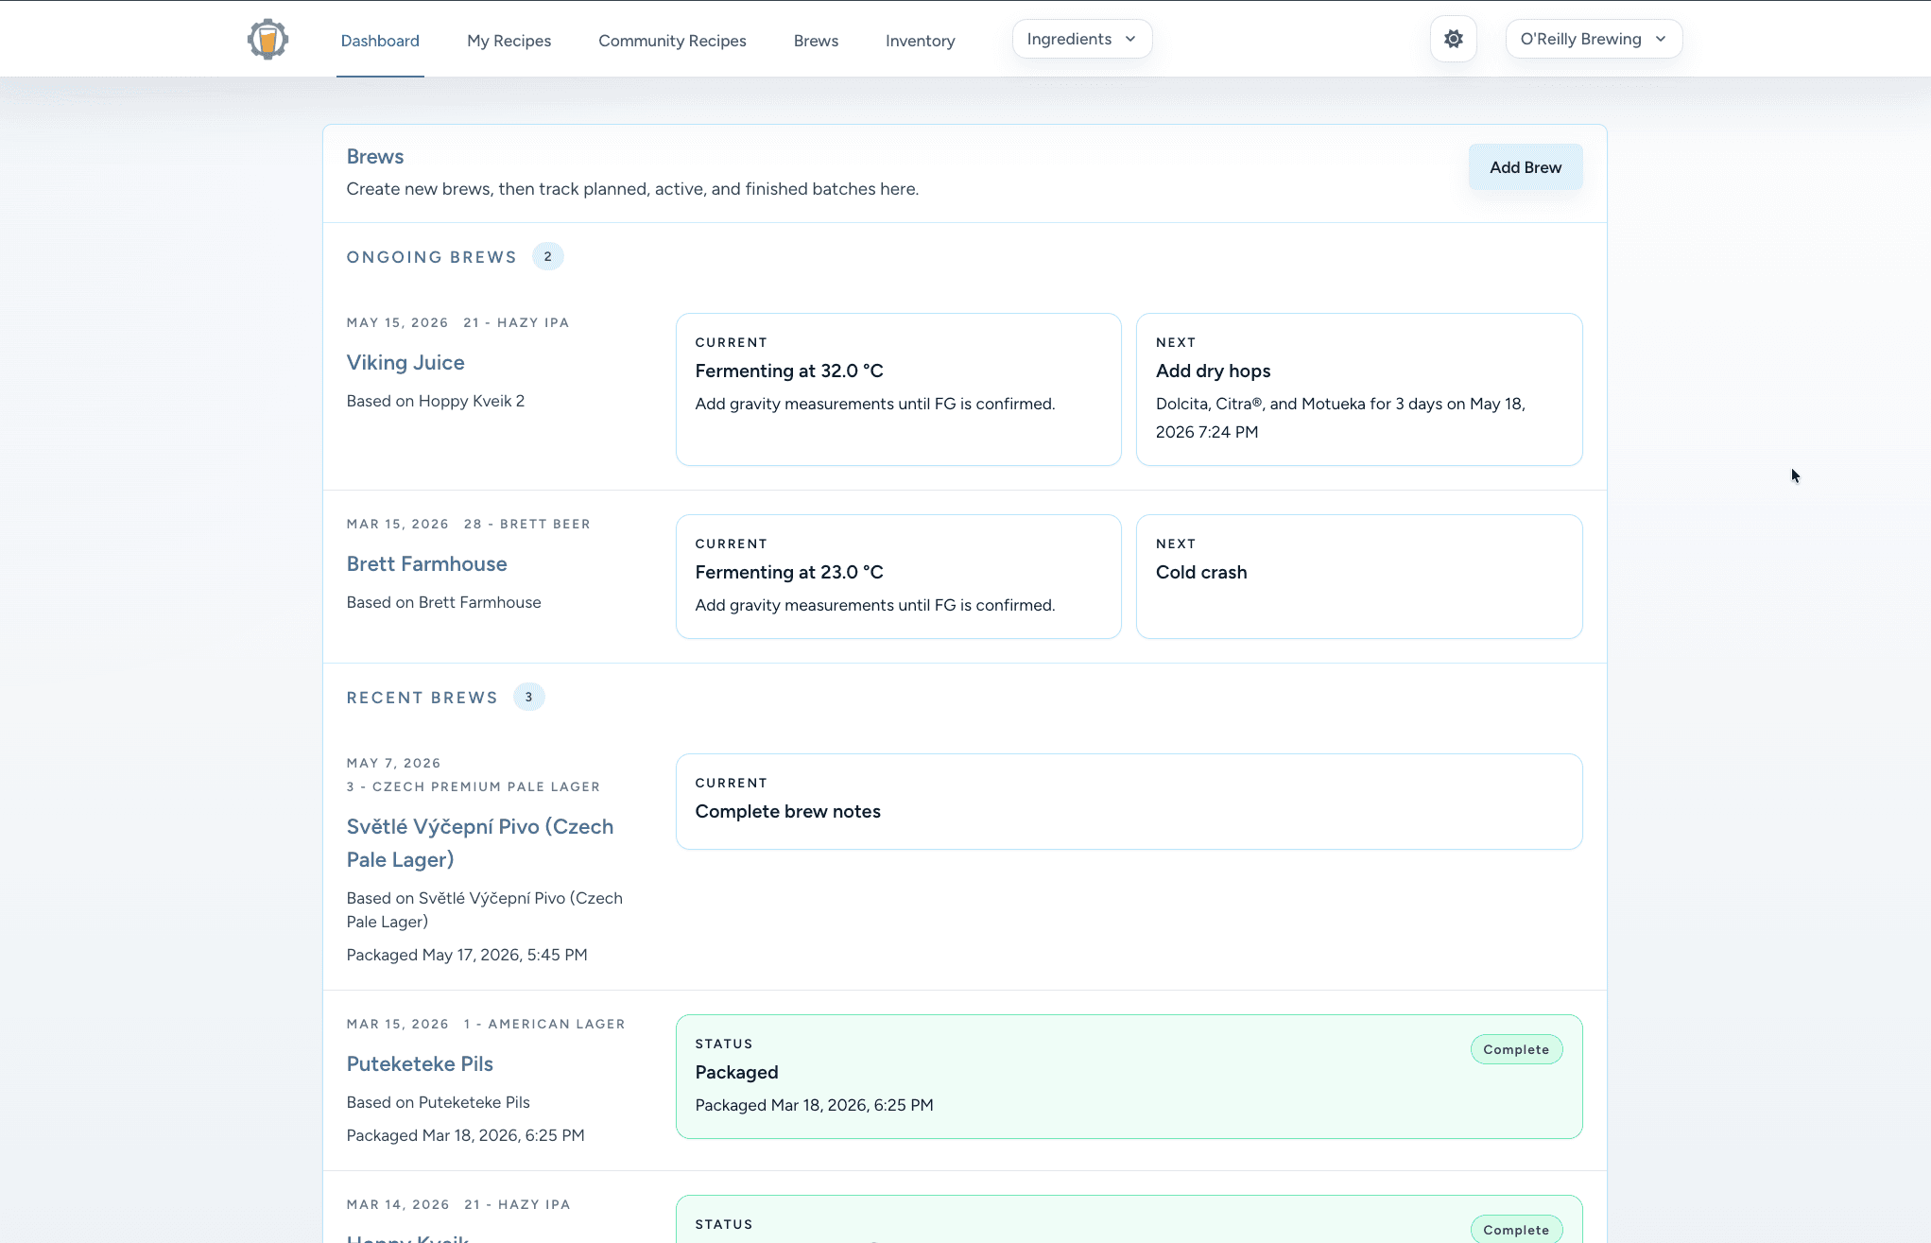Open the Brett Farmhouse brew link

[x=426, y=564]
